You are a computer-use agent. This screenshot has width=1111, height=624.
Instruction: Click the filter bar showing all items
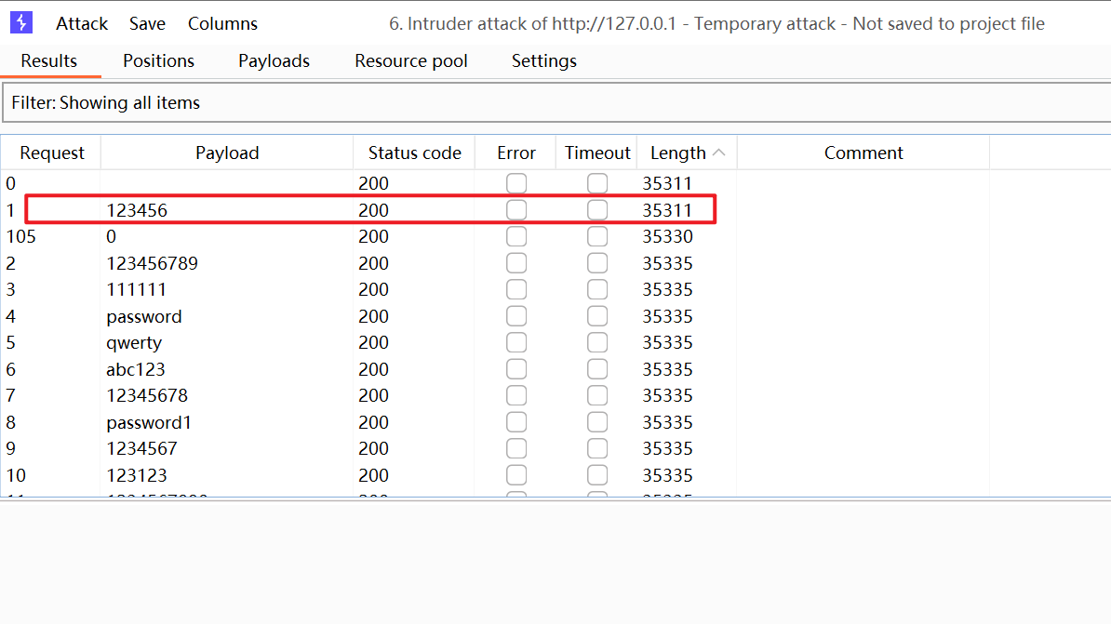pos(555,103)
